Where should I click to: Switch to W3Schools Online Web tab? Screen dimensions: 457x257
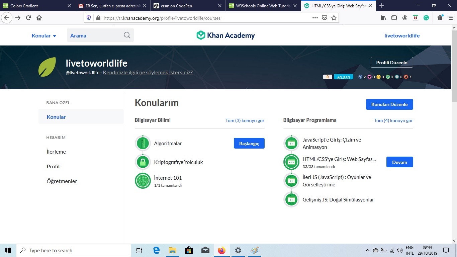tap(263, 6)
